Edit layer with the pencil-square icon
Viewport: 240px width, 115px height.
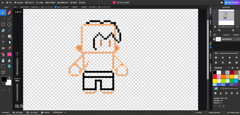(237, 58)
